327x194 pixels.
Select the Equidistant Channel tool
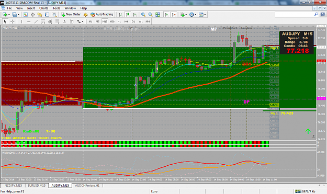[x=43, y=21]
